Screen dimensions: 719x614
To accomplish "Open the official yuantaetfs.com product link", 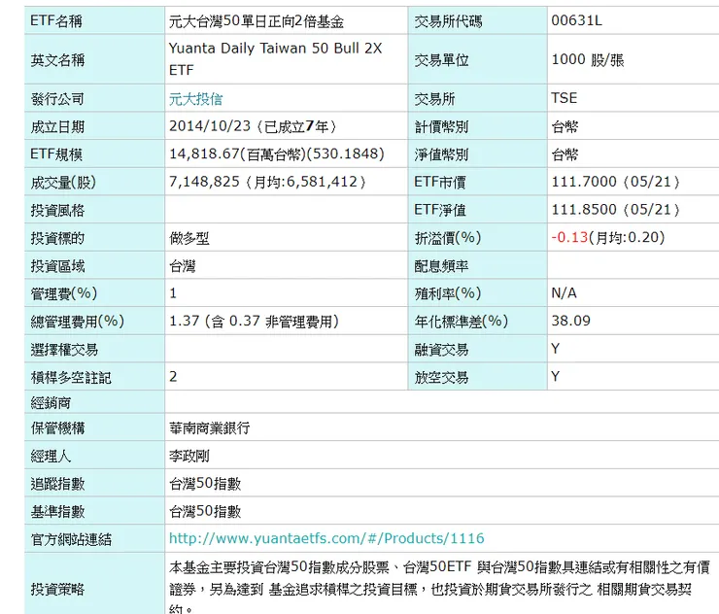I will pyautogui.click(x=326, y=538).
